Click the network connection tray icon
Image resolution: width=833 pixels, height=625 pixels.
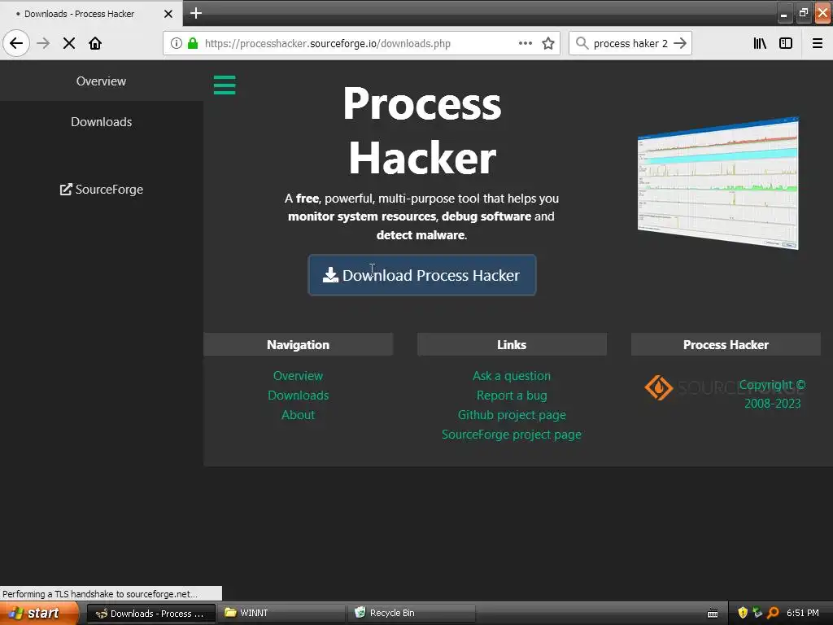pyautogui.click(x=757, y=613)
